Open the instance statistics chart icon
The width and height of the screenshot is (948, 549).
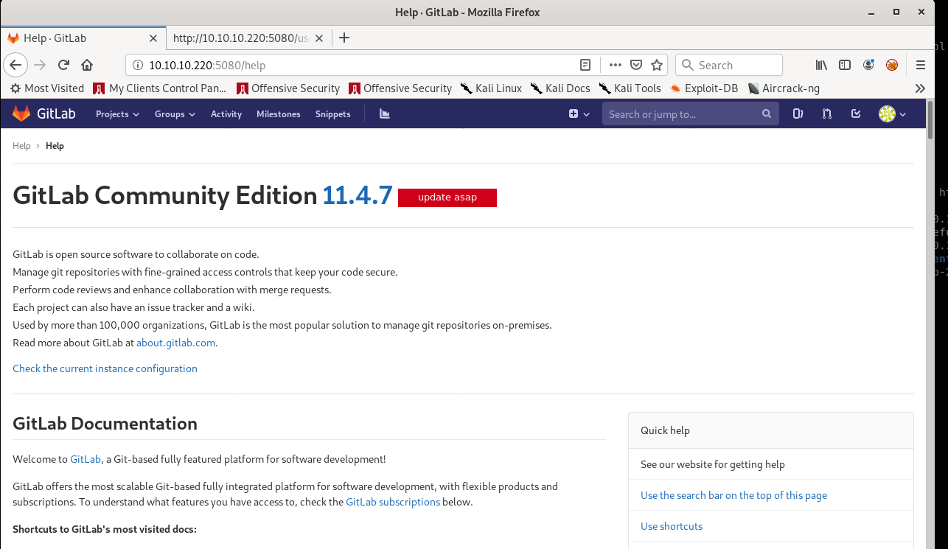click(384, 113)
